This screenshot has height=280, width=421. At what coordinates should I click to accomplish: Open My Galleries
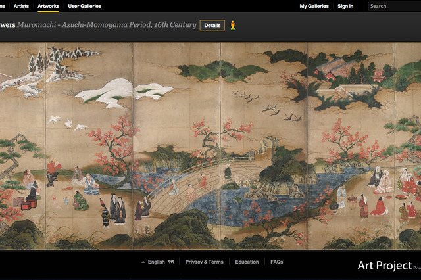(x=314, y=6)
